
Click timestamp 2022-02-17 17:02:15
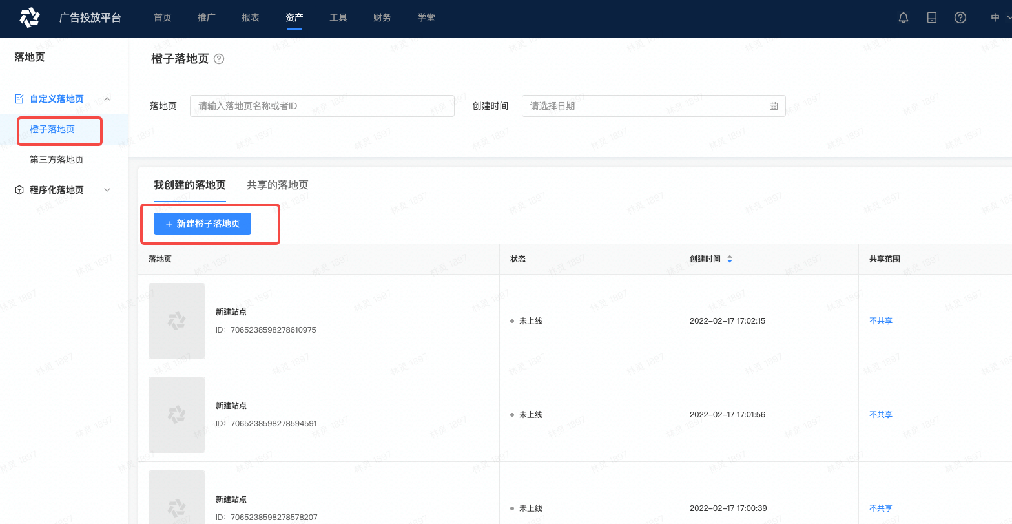pos(727,321)
